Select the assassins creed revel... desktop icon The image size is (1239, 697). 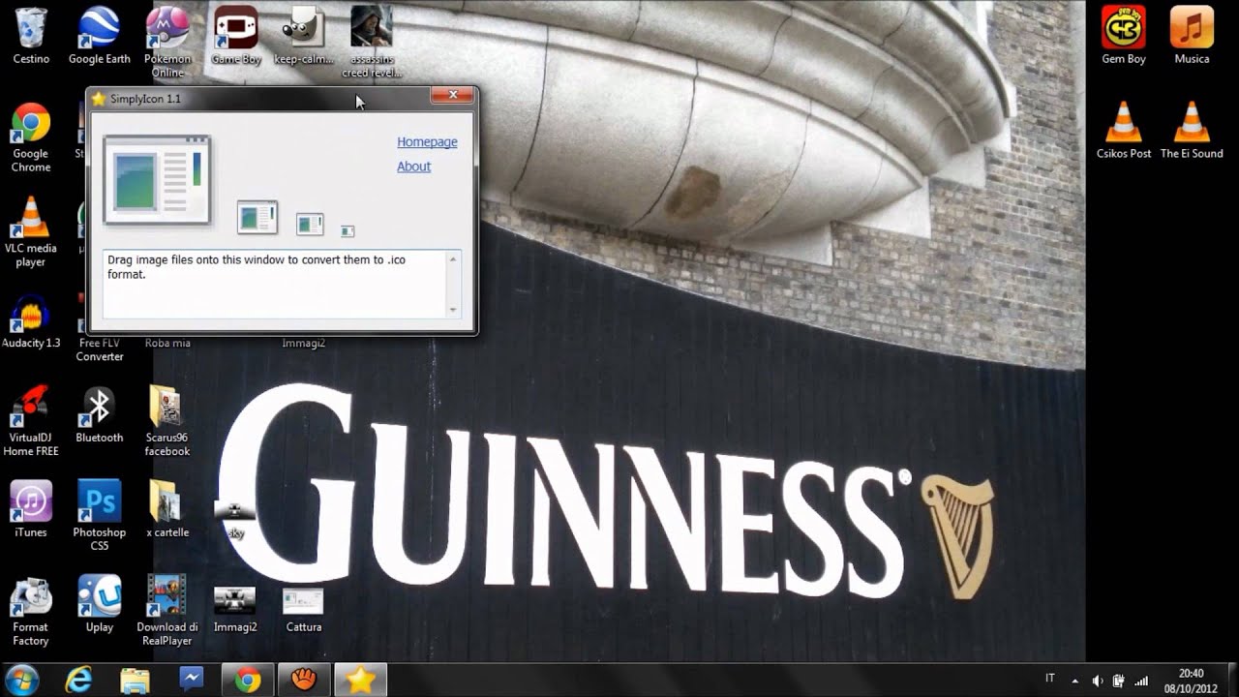tap(372, 43)
